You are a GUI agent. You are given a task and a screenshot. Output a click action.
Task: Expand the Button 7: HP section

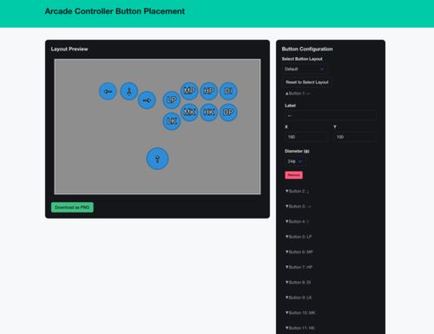299,267
